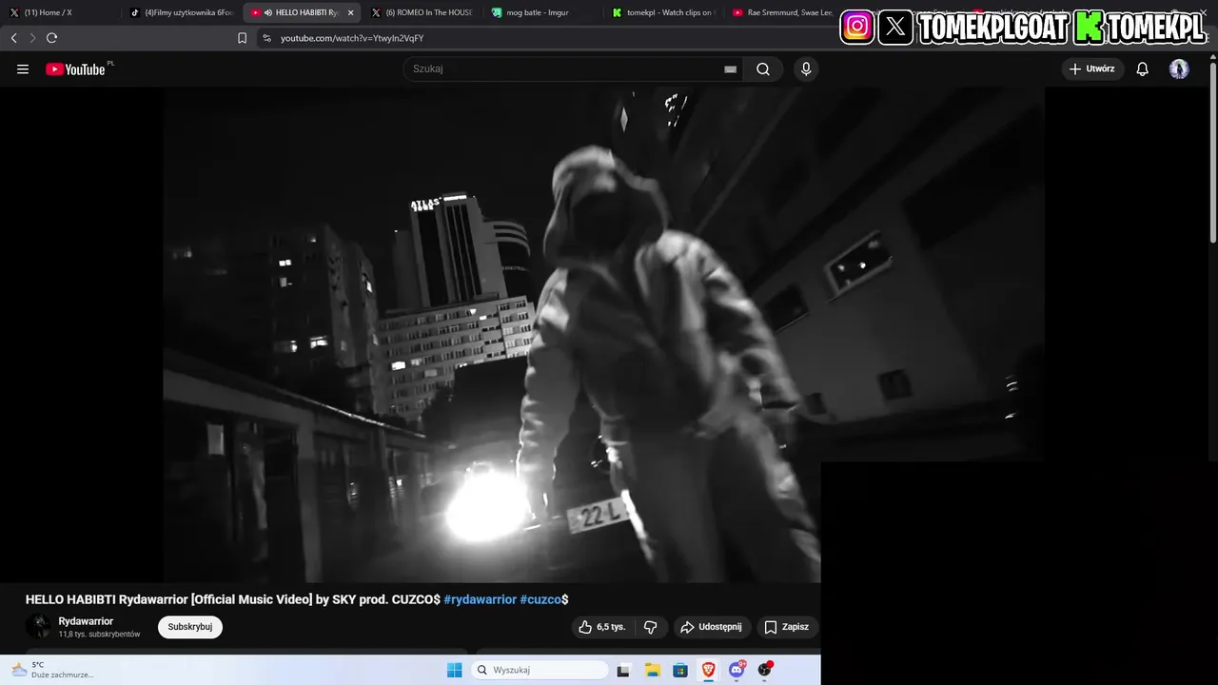Click the Subskrybuj button
Viewport: 1218px width, 685px height.
tap(190, 627)
